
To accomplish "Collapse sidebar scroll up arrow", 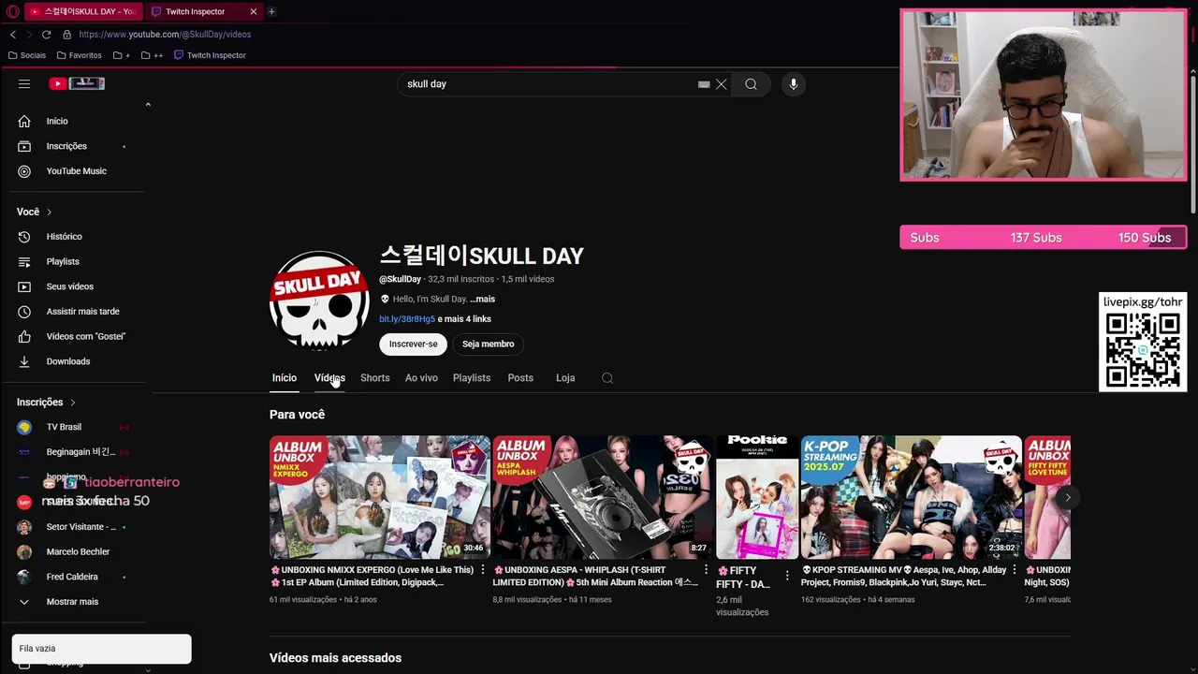I will click(148, 105).
